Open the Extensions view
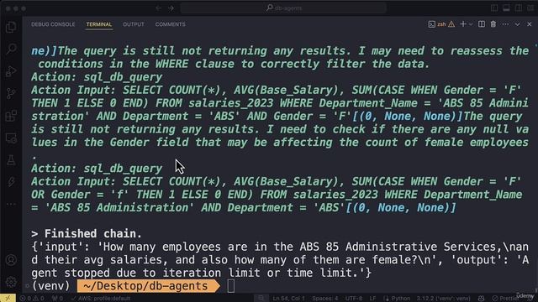The height and width of the screenshot is (302, 538). [11, 116]
